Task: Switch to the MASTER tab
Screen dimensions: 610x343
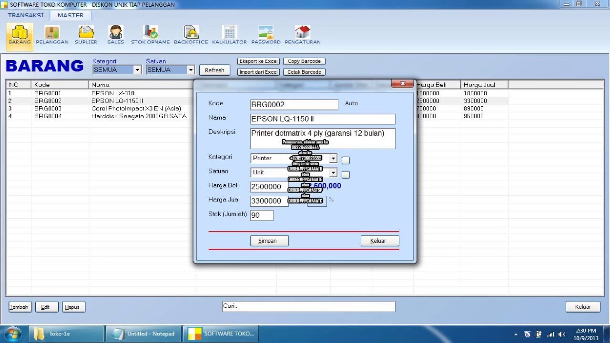Action: [71, 15]
